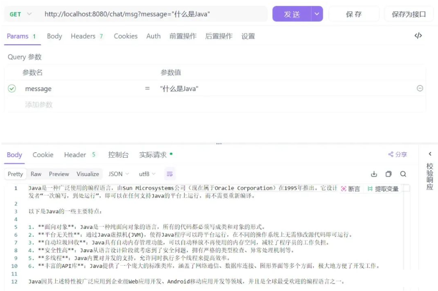Click the download response icon

[x=373, y=174]
